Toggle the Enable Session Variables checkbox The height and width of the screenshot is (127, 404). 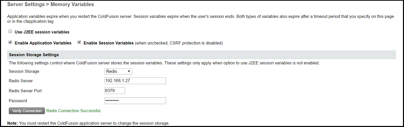click(x=79, y=42)
